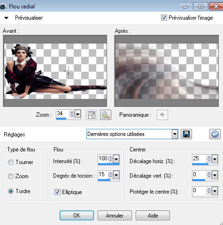Toggle the Prévisualiser l'image checkbox
Viewport: 223px width, 225px height.
(x=164, y=17)
